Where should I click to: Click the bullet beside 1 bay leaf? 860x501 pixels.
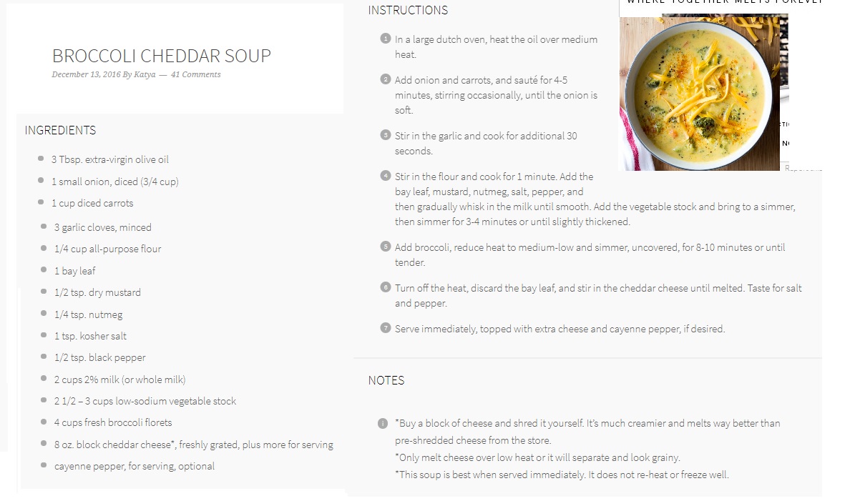pyautogui.click(x=44, y=270)
